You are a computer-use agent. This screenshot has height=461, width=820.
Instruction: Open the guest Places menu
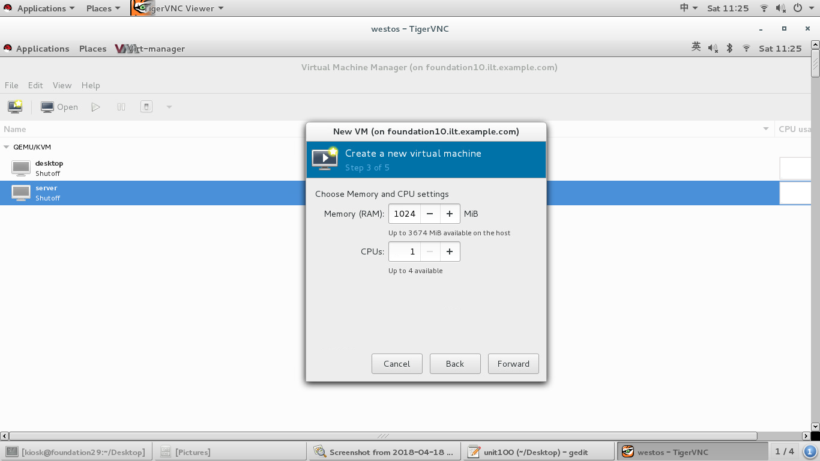[92, 49]
